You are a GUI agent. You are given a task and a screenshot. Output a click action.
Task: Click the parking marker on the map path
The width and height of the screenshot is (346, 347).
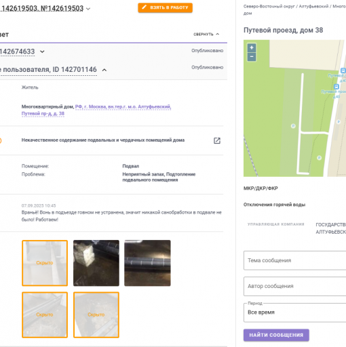293,126
